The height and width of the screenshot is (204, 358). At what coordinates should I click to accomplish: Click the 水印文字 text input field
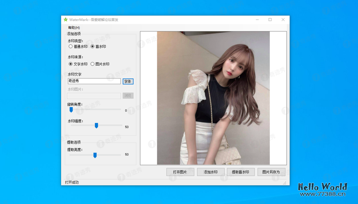[x=94, y=81]
